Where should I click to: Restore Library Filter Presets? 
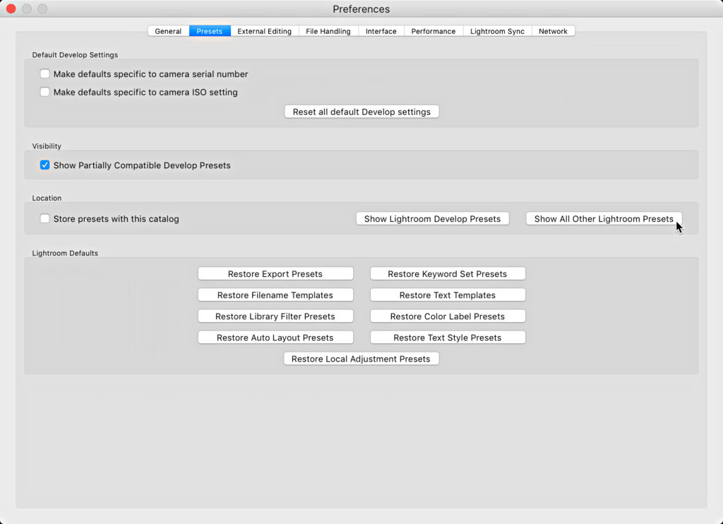275,316
